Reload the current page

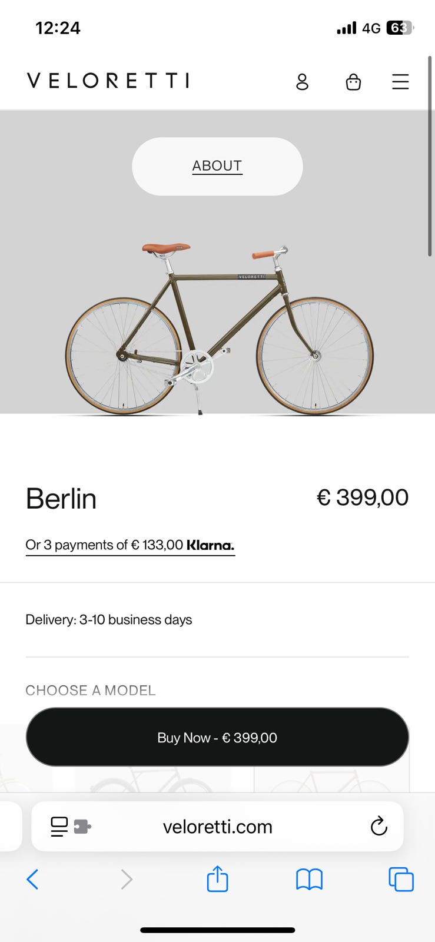tap(378, 827)
